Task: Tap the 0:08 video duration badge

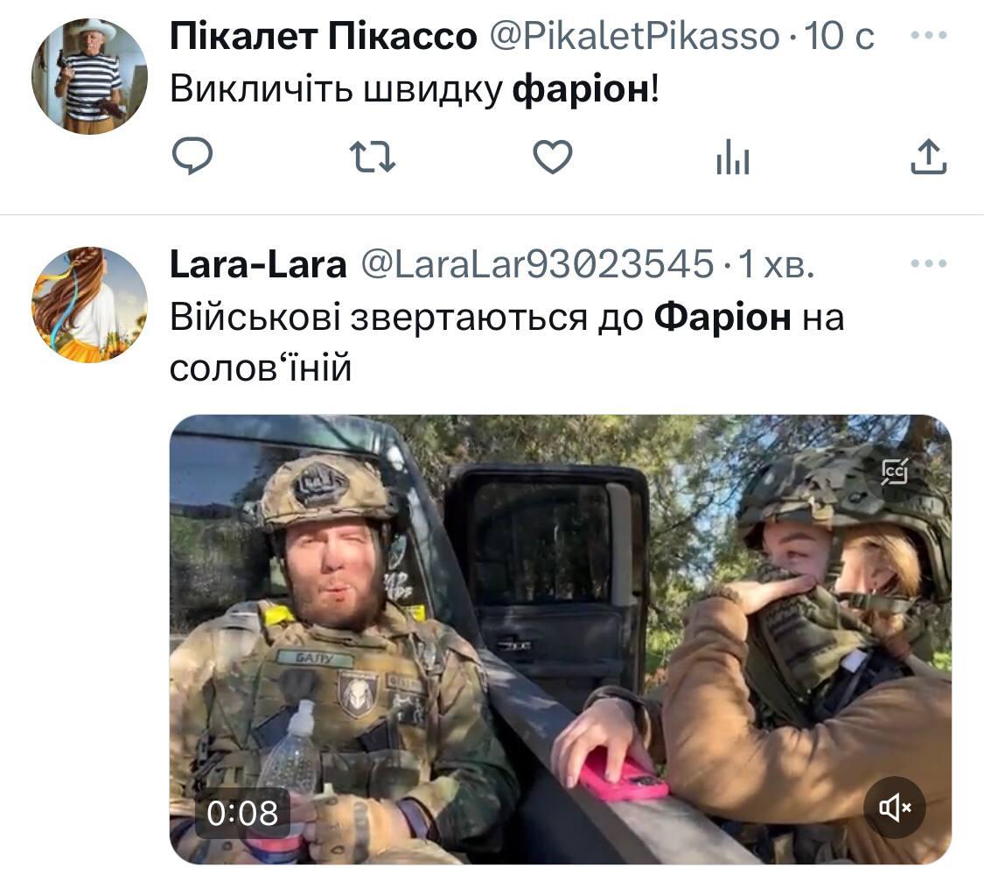Action: 242,814
